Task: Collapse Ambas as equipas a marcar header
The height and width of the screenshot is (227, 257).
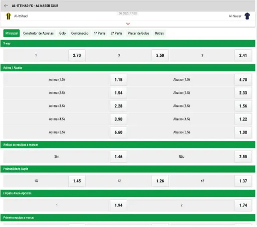Action: pyautogui.click(x=128, y=145)
